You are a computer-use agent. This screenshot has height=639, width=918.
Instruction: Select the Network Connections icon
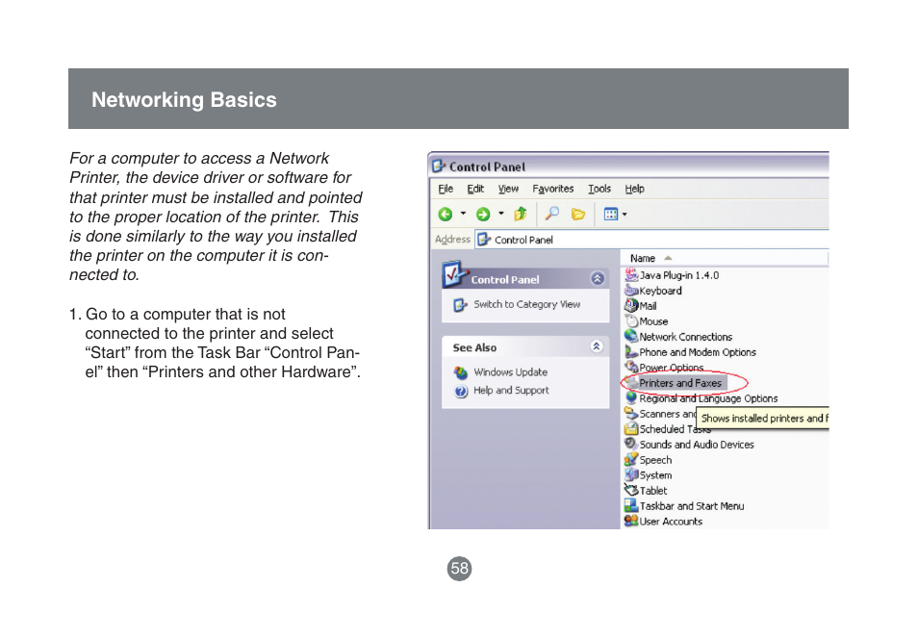coord(631,336)
